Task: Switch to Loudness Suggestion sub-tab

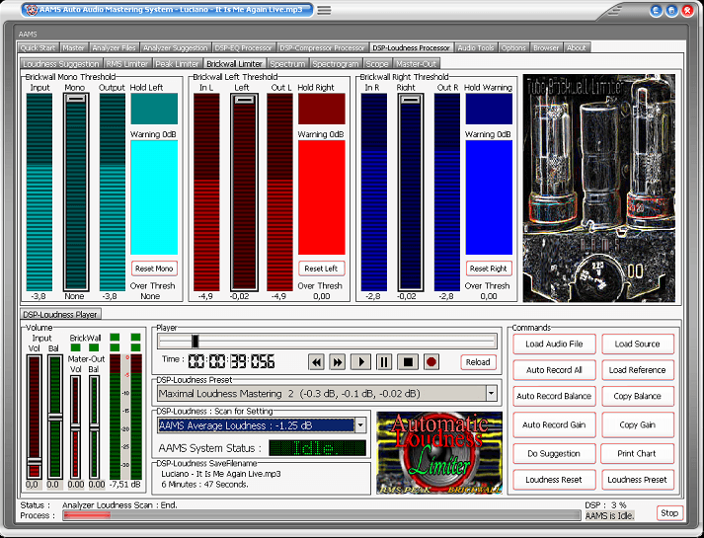Action: (60, 64)
